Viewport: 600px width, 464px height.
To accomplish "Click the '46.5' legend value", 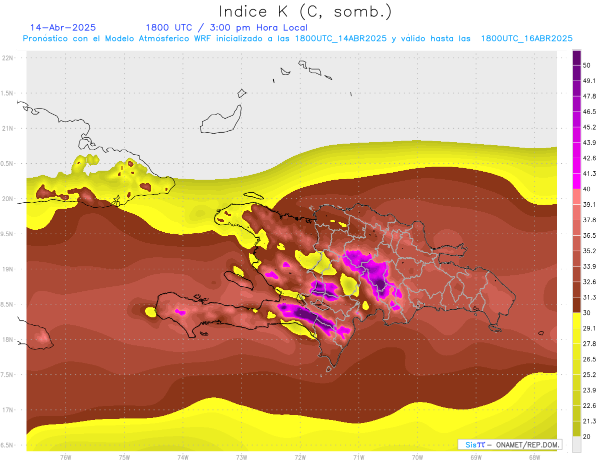I will (589, 112).
